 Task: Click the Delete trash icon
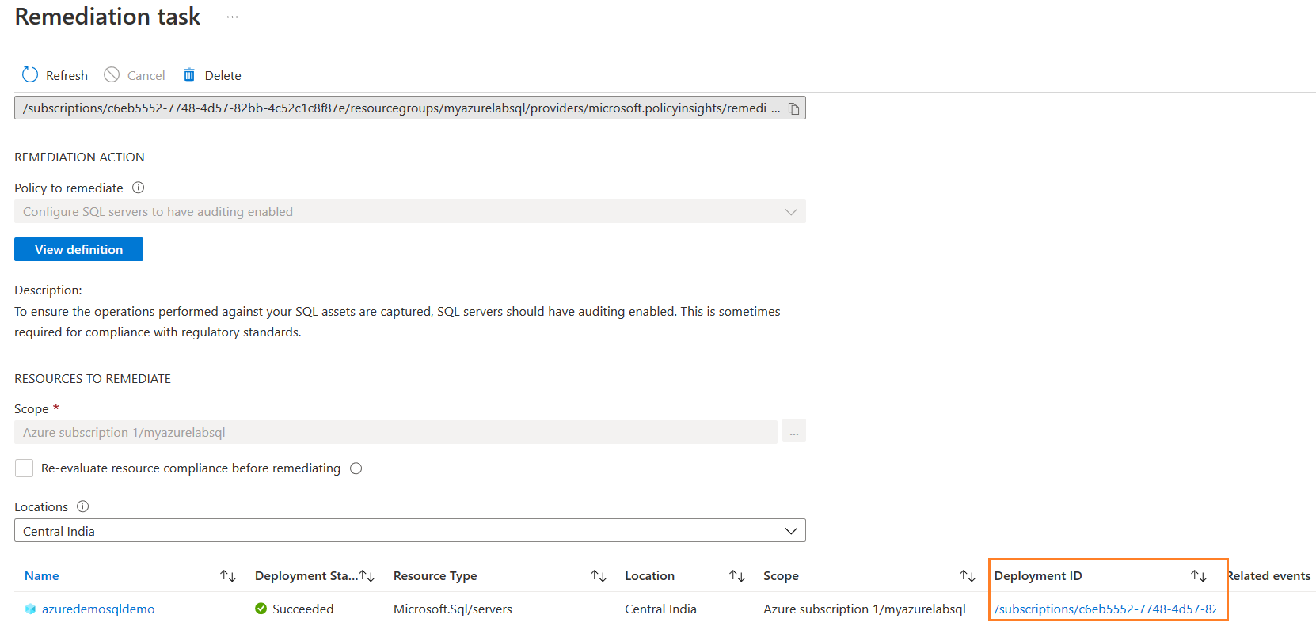(x=189, y=75)
